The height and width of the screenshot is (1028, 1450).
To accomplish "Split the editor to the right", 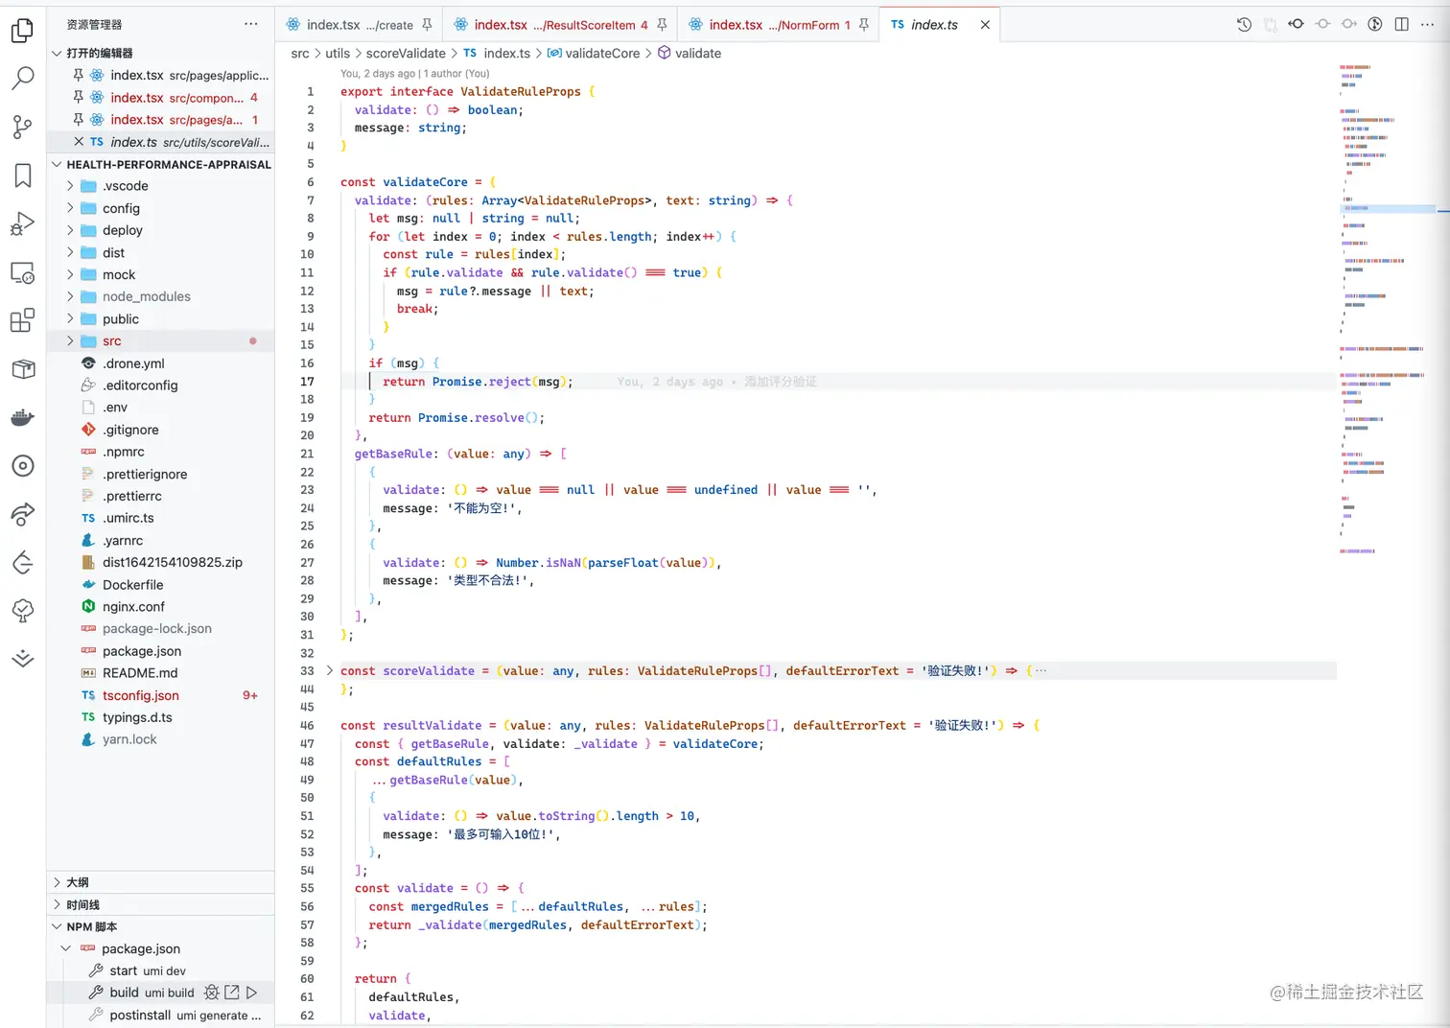I will 1401,25.
